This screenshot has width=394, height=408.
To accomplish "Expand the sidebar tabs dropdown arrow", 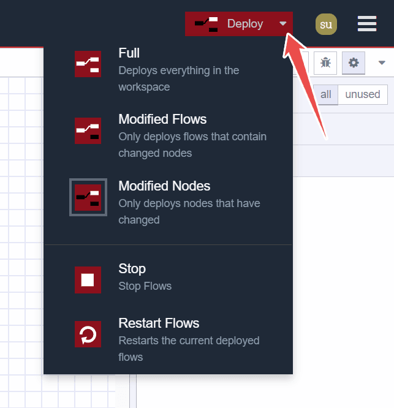I will 382,62.
